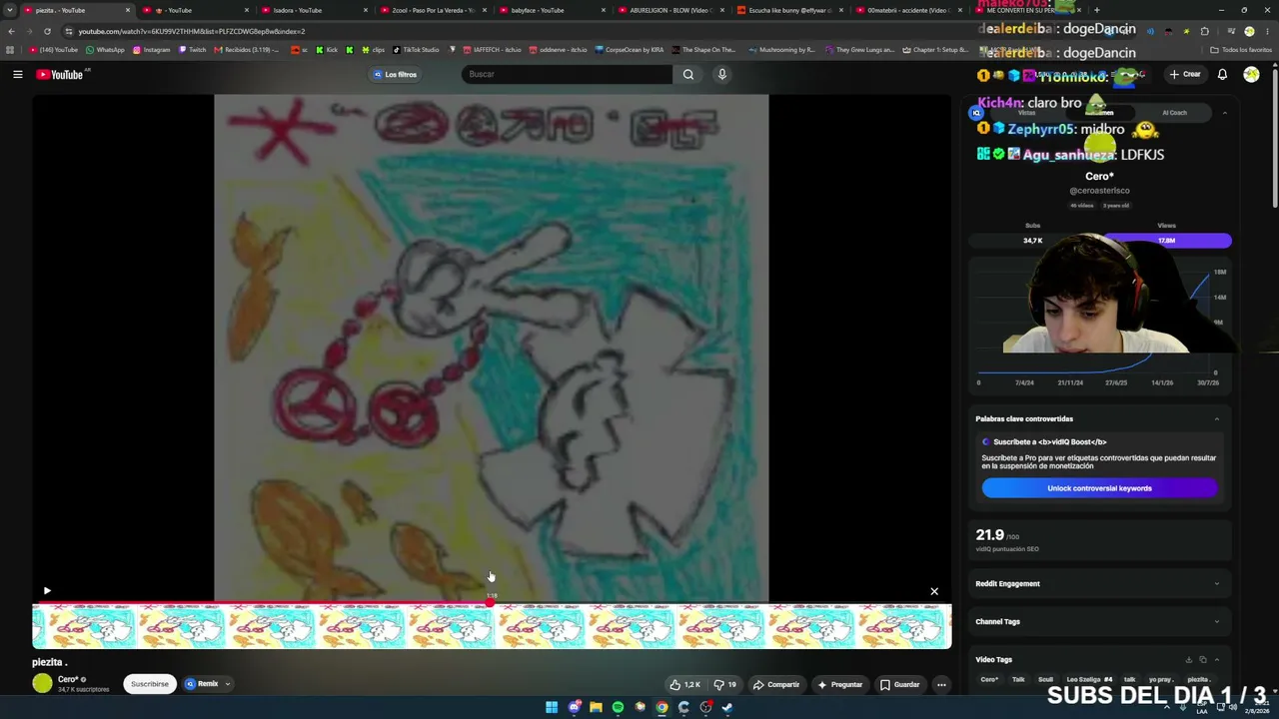This screenshot has height=719, width=1279.
Task: Open the Twitch bookmark
Action: [x=192, y=50]
